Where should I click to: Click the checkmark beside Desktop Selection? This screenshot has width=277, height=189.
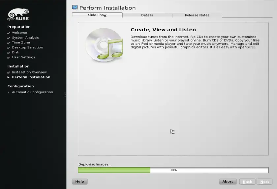[8, 48]
